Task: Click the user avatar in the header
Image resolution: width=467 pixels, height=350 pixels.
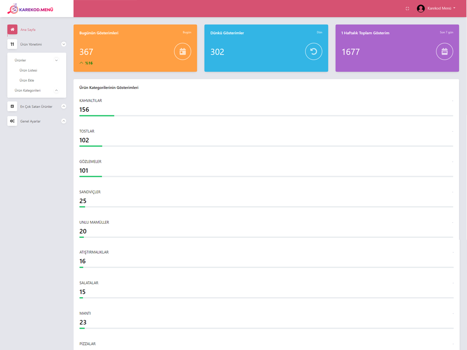Action: pyautogui.click(x=420, y=9)
